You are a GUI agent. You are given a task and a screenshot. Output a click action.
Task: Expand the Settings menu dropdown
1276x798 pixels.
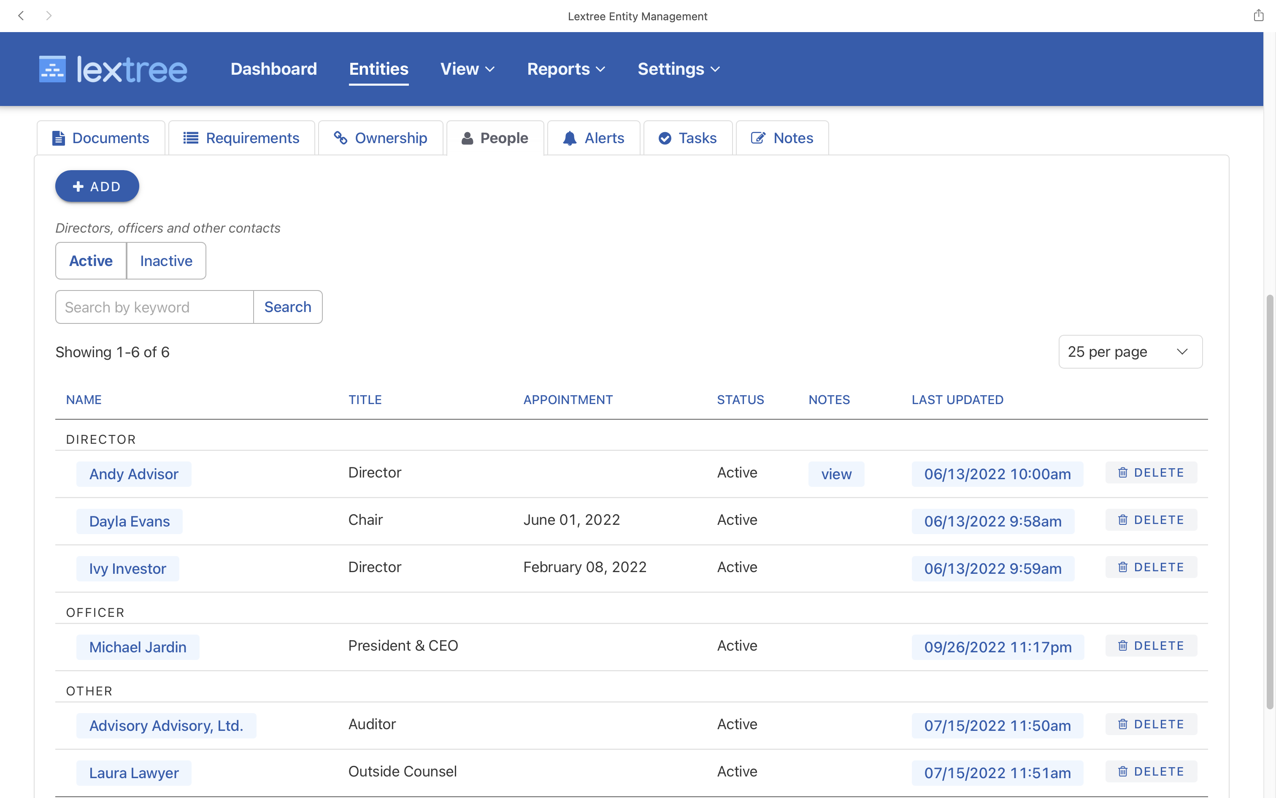[x=679, y=69]
